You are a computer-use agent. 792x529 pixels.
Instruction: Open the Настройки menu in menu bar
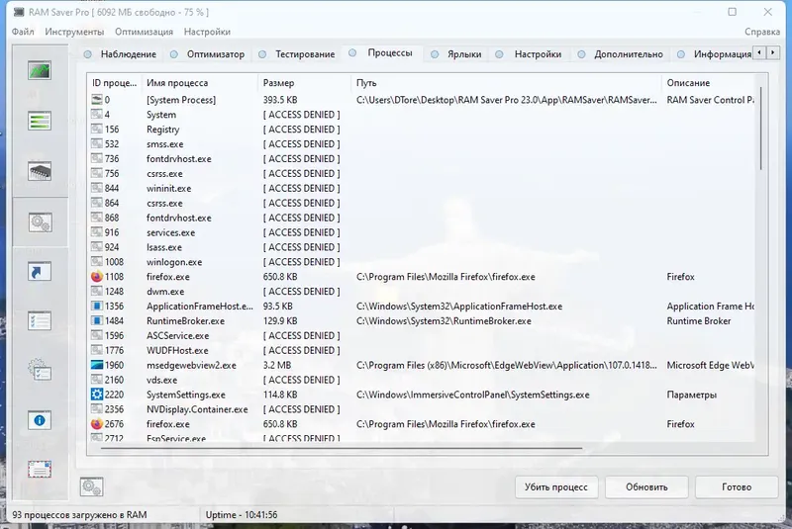207,32
